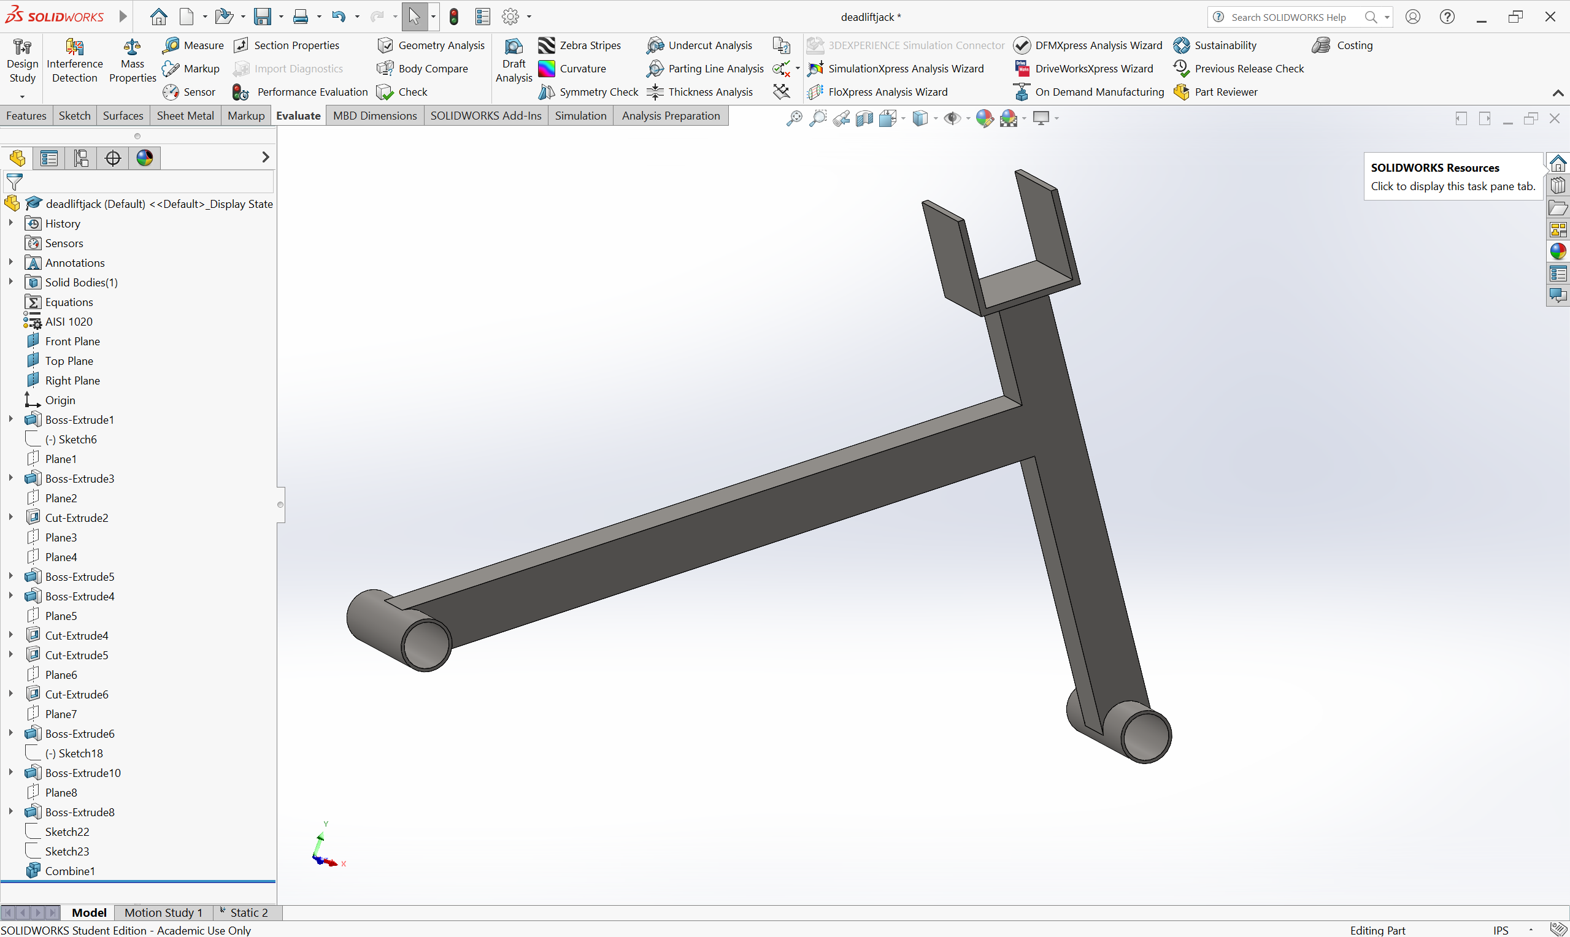
Task: Open FloXpress Analysis Wizard
Action: [x=877, y=91]
